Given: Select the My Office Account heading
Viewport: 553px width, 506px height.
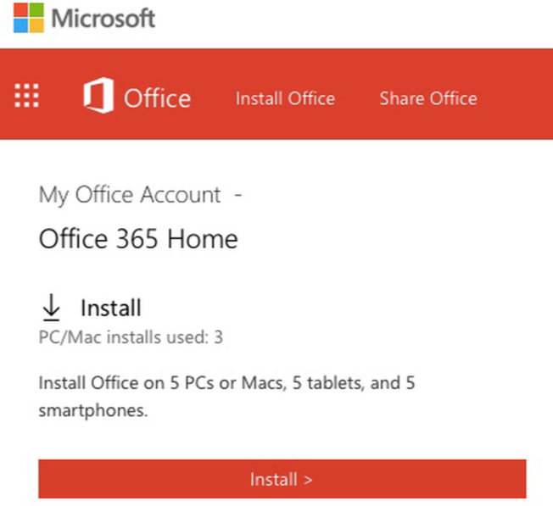Looking at the screenshot, I should 130,195.
